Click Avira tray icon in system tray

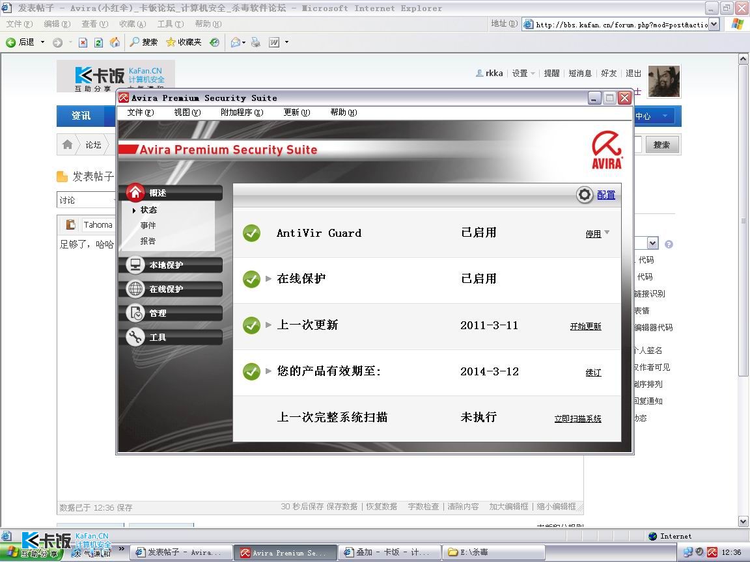coord(712,552)
